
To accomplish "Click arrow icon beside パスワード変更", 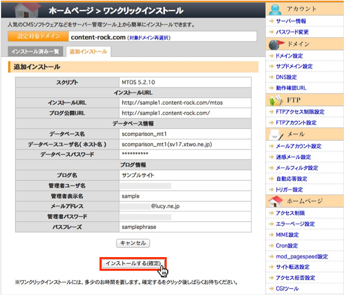I will [271, 32].
